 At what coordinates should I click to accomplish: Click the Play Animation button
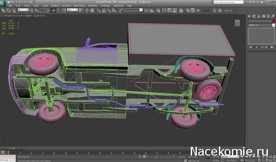(x=250, y=156)
